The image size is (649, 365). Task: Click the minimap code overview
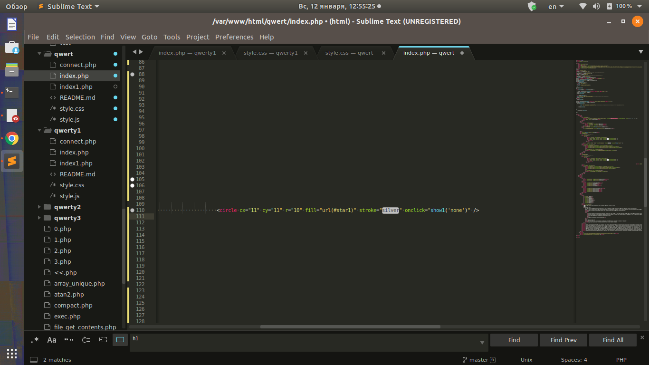[609, 148]
